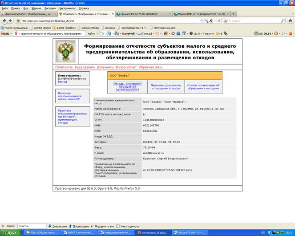The image size is (295, 236).
Task: Click the Яндекс logo on the Yandex toolbar
Action: 5,33
